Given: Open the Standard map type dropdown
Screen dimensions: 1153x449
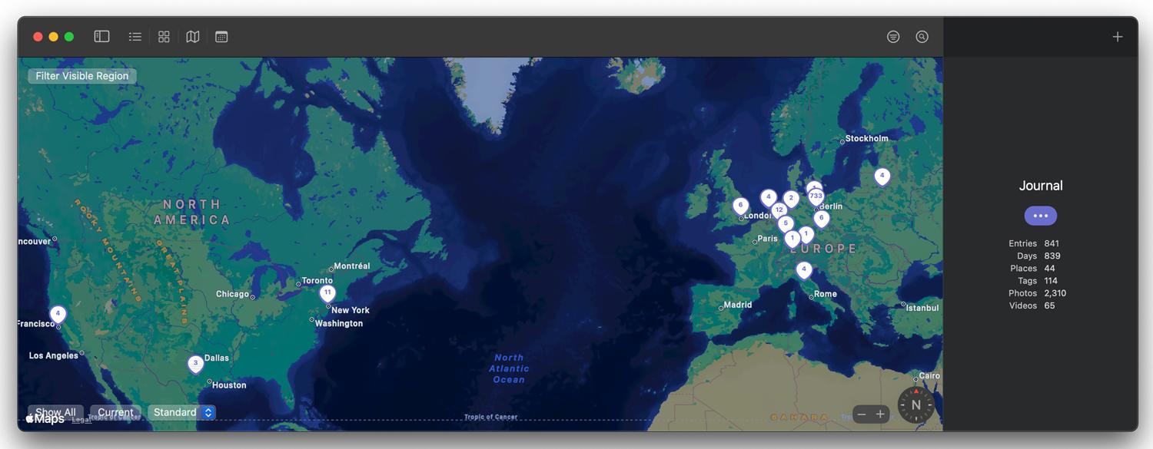Looking at the screenshot, I should tap(181, 412).
